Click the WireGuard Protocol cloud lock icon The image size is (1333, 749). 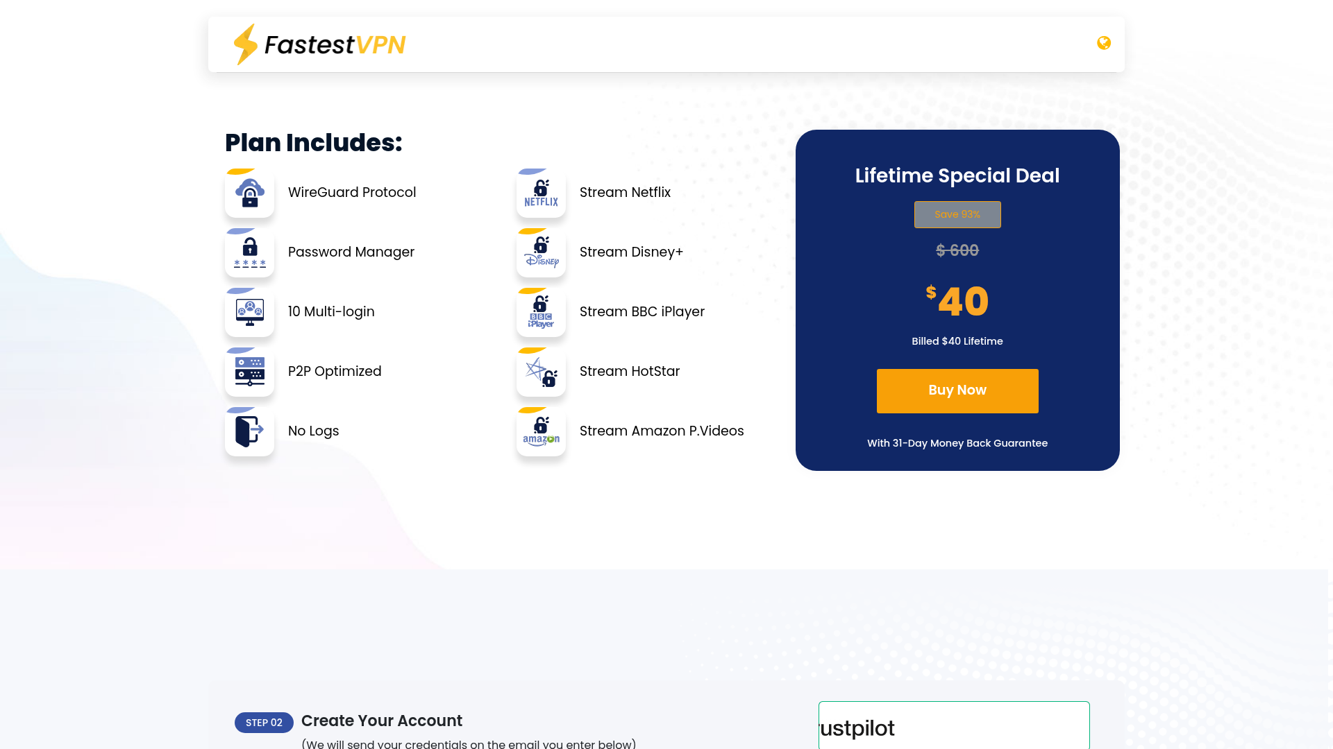(x=250, y=193)
